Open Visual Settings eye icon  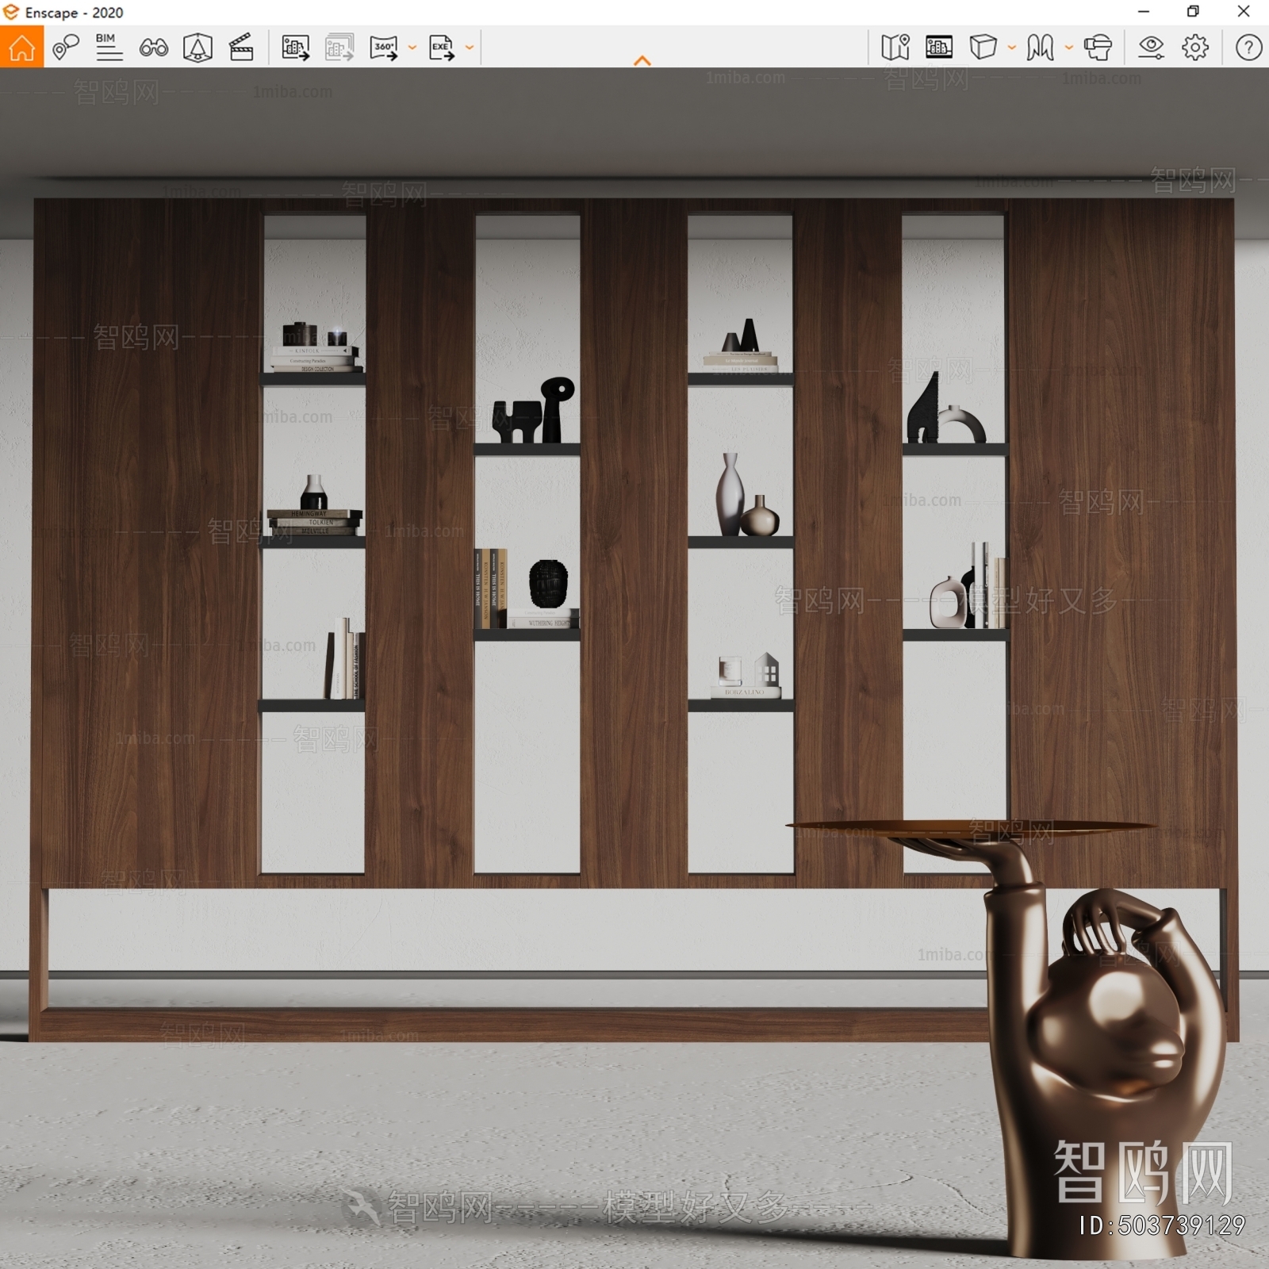tap(1151, 48)
